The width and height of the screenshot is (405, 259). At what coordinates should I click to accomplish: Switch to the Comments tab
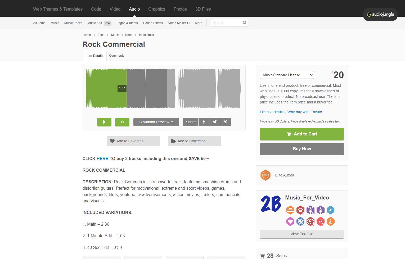click(116, 56)
